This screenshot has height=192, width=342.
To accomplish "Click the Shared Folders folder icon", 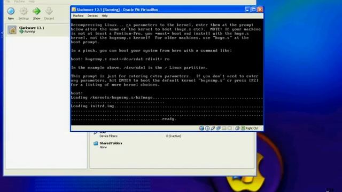I will (x=96, y=143).
